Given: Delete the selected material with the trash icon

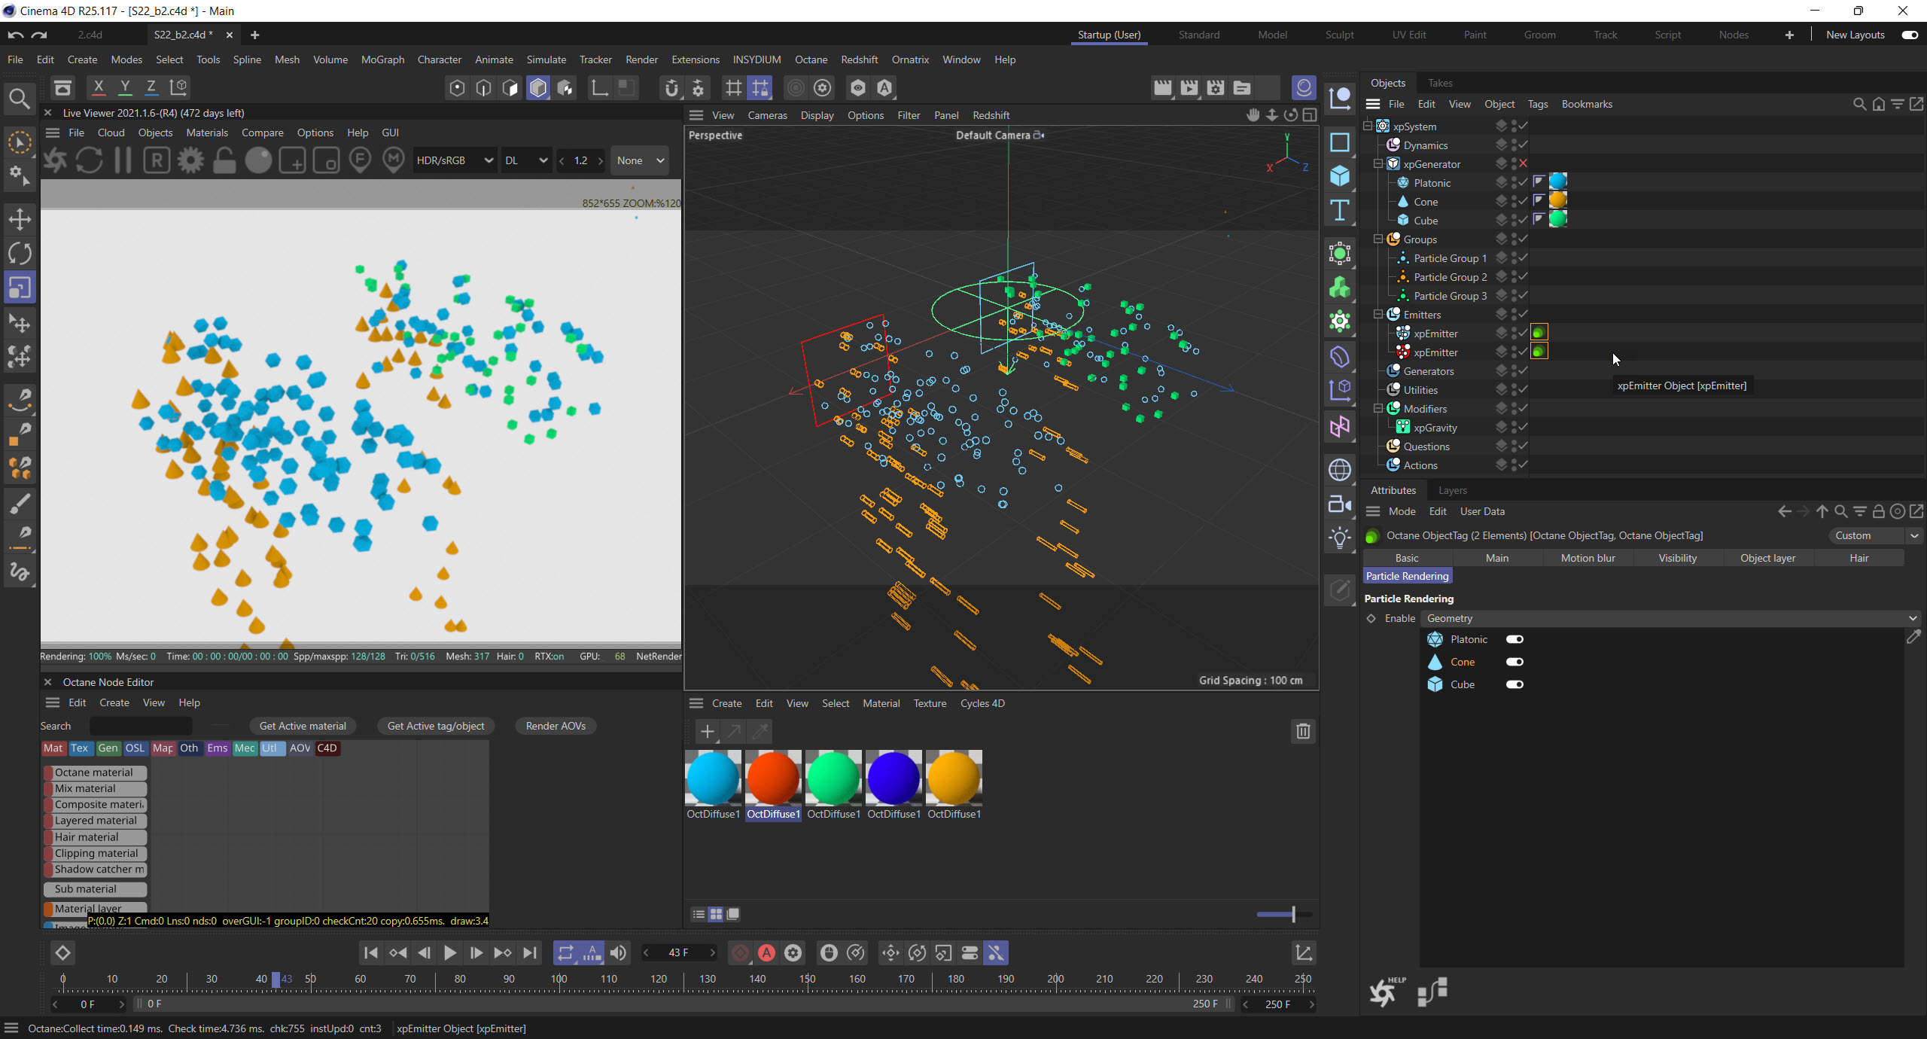Looking at the screenshot, I should pyautogui.click(x=1303, y=731).
